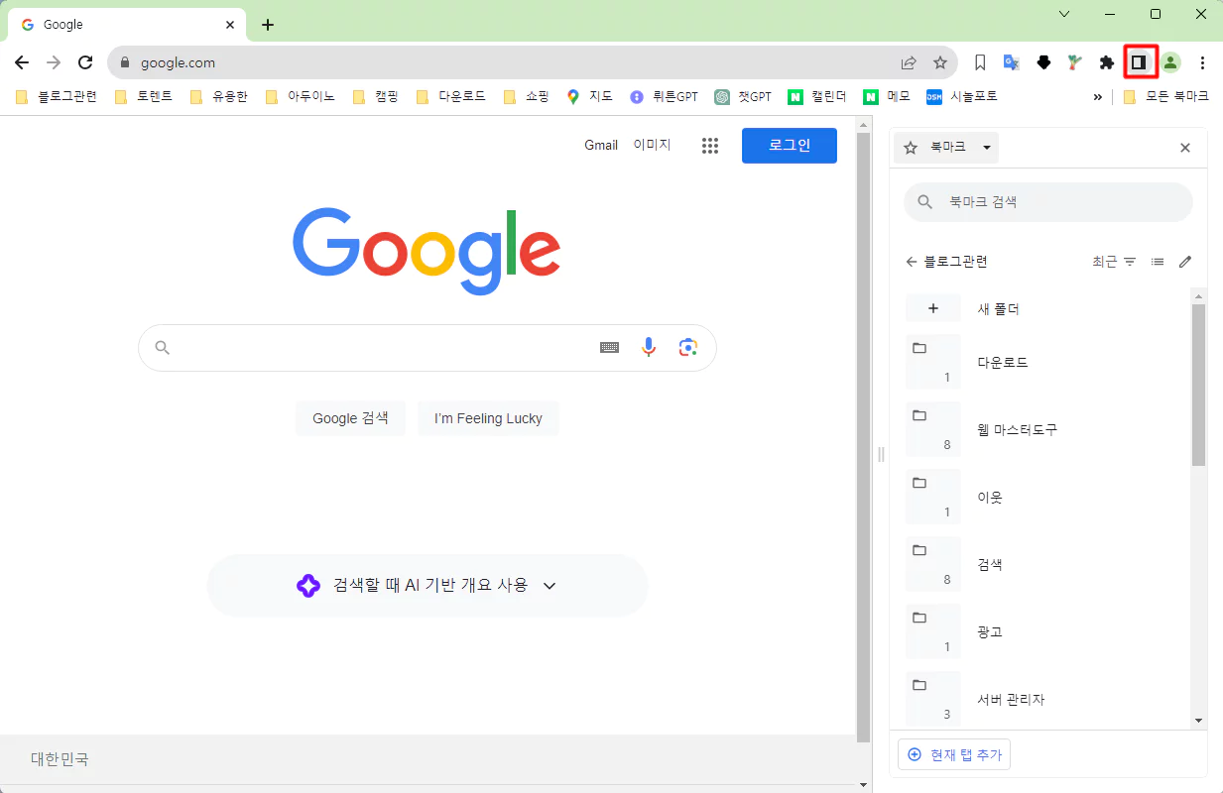
Task: Open a new tab
Action: (x=268, y=25)
